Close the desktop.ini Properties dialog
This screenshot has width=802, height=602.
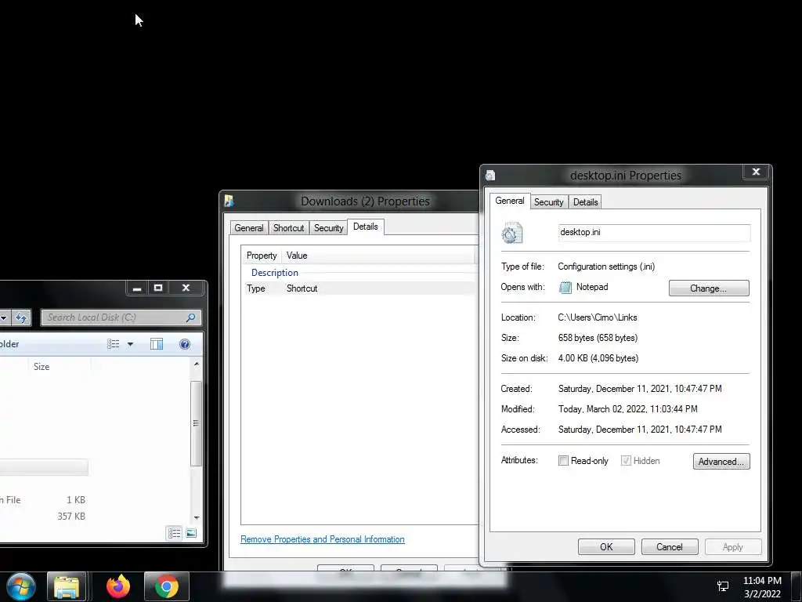[x=756, y=172]
